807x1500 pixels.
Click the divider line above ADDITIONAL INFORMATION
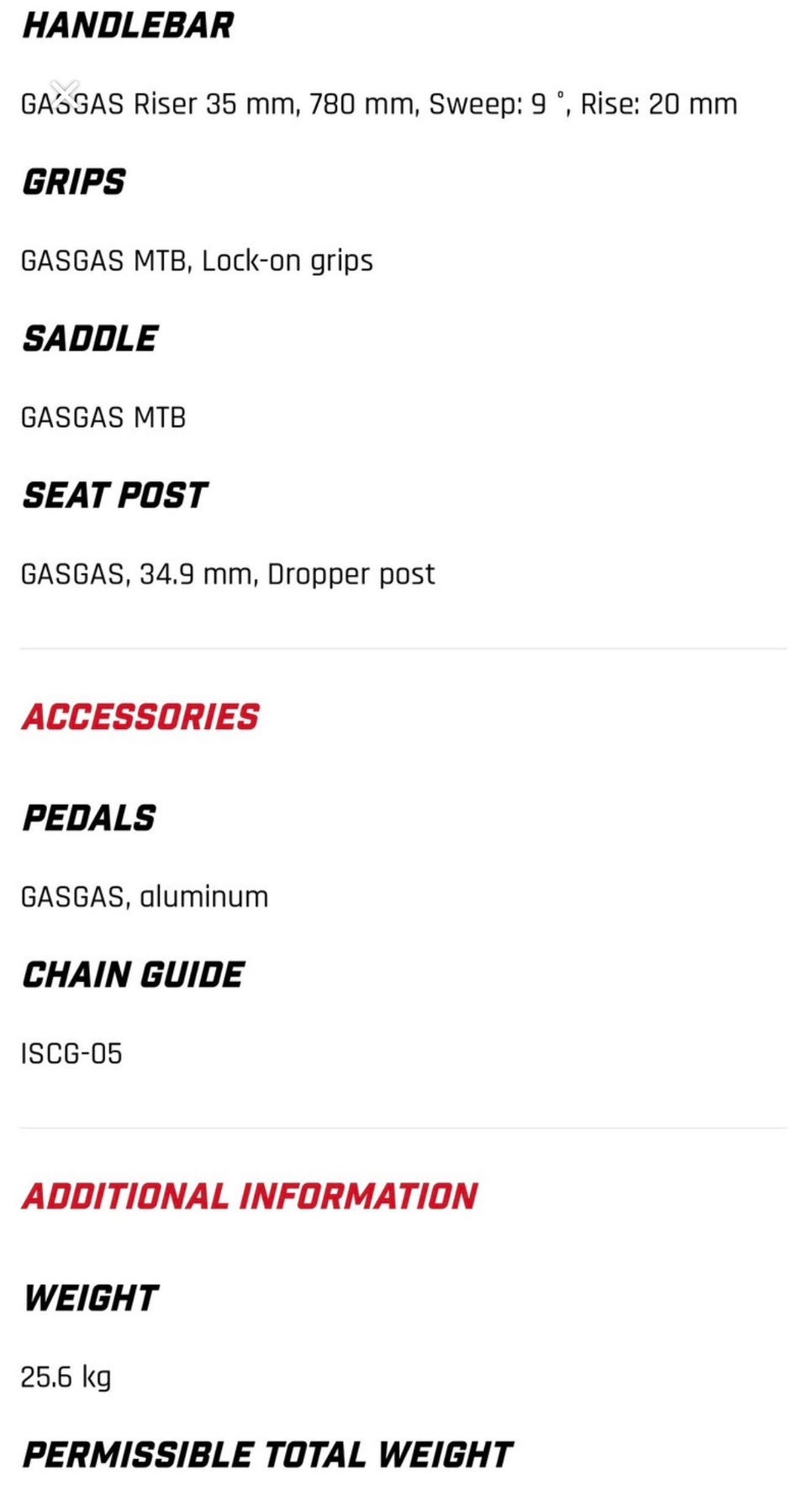tap(403, 1128)
